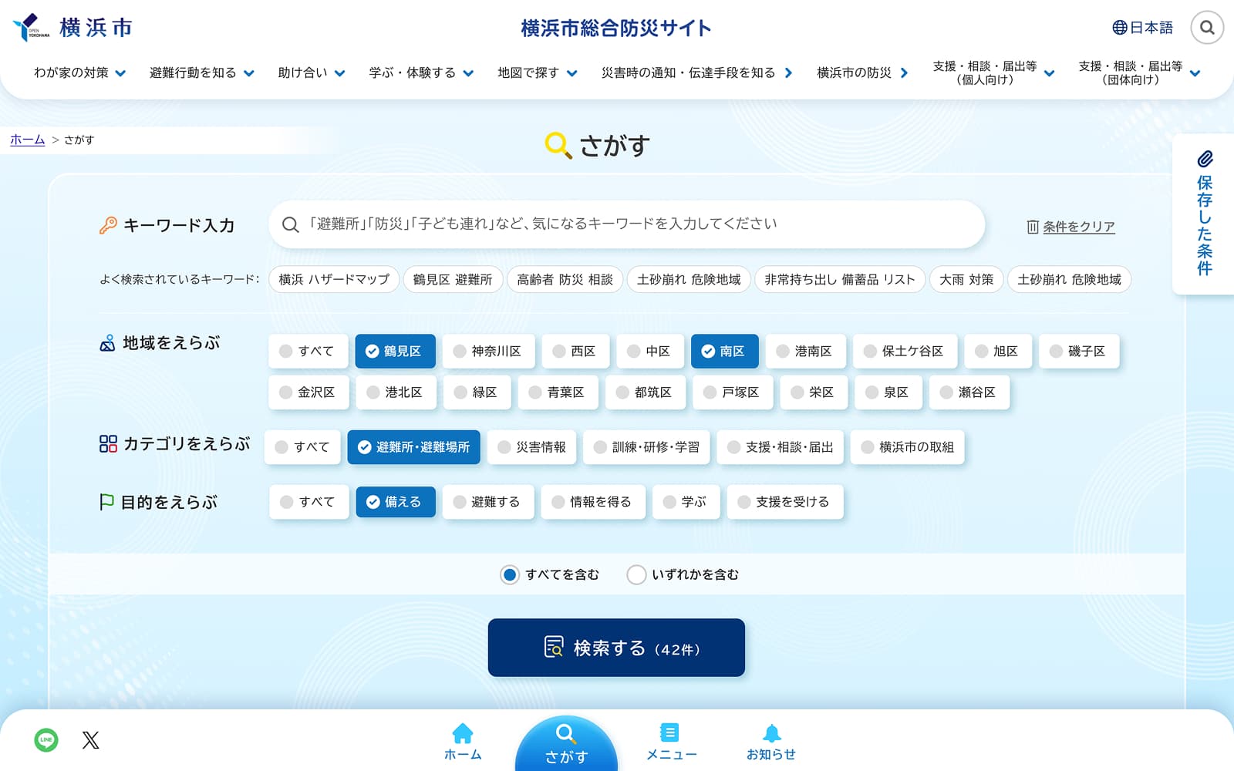Expand the 地図で探す menu
The height and width of the screenshot is (771, 1234).
(538, 72)
